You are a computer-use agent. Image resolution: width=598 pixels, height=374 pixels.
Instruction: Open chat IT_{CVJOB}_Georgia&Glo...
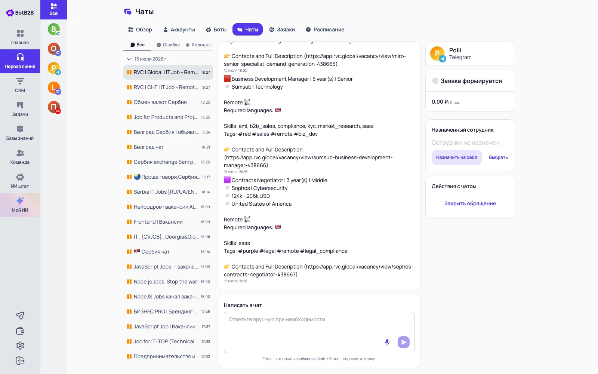[168, 237]
